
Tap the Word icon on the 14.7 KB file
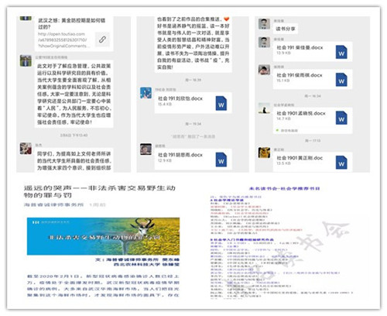tap(341, 118)
